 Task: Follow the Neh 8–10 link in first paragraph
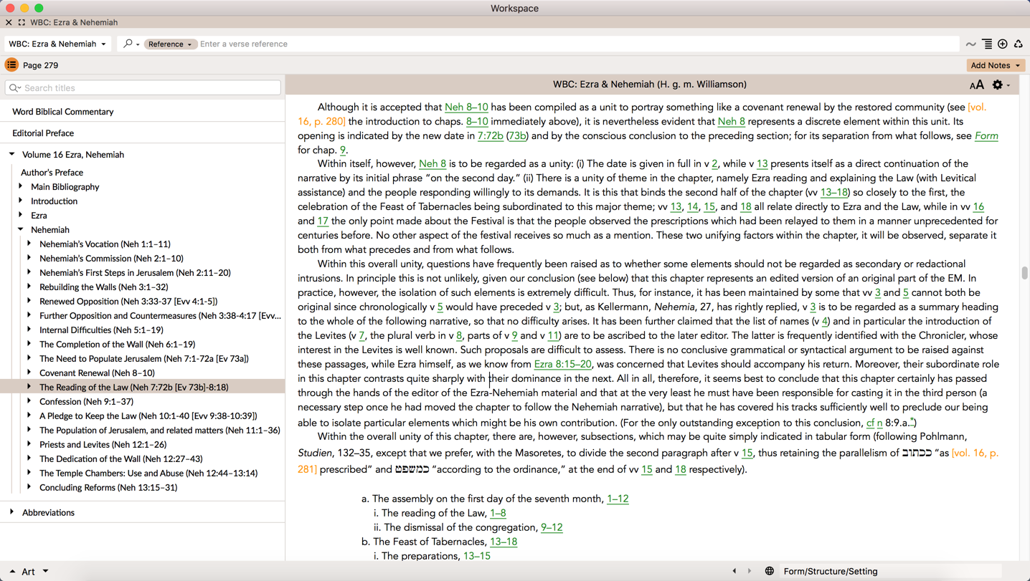[466, 107]
